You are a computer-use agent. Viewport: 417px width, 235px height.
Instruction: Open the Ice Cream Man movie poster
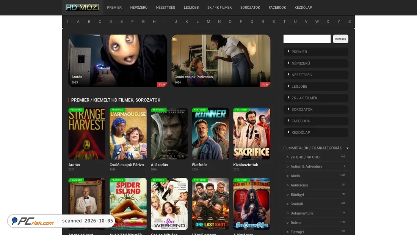click(252, 204)
